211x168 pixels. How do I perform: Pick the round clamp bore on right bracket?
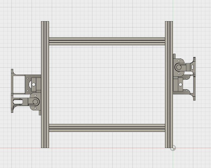point(179,67)
